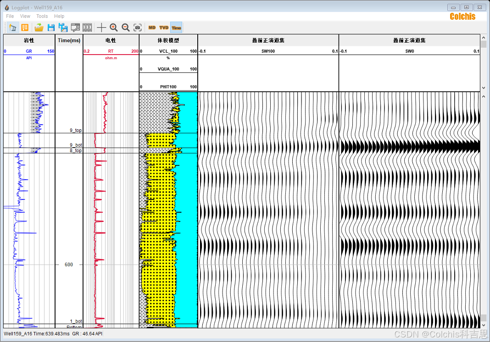The image size is (490, 342).
Task: Maximize the Logplot window
Action: click(467, 7)
